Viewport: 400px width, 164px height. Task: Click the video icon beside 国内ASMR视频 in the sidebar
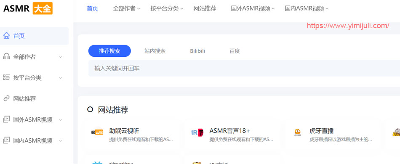[x=6, y=140]
